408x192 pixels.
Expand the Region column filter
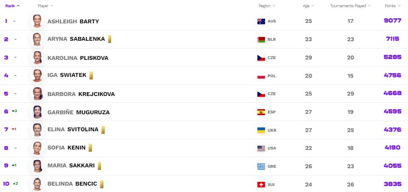pyautogui.click(x=267, y=6)
